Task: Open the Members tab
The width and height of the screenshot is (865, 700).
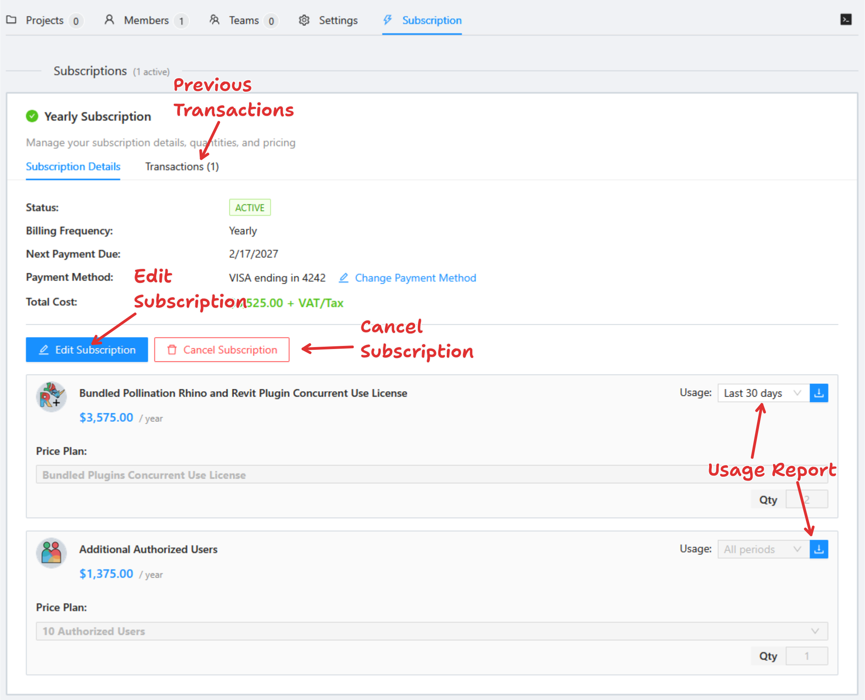Action: 146,20
